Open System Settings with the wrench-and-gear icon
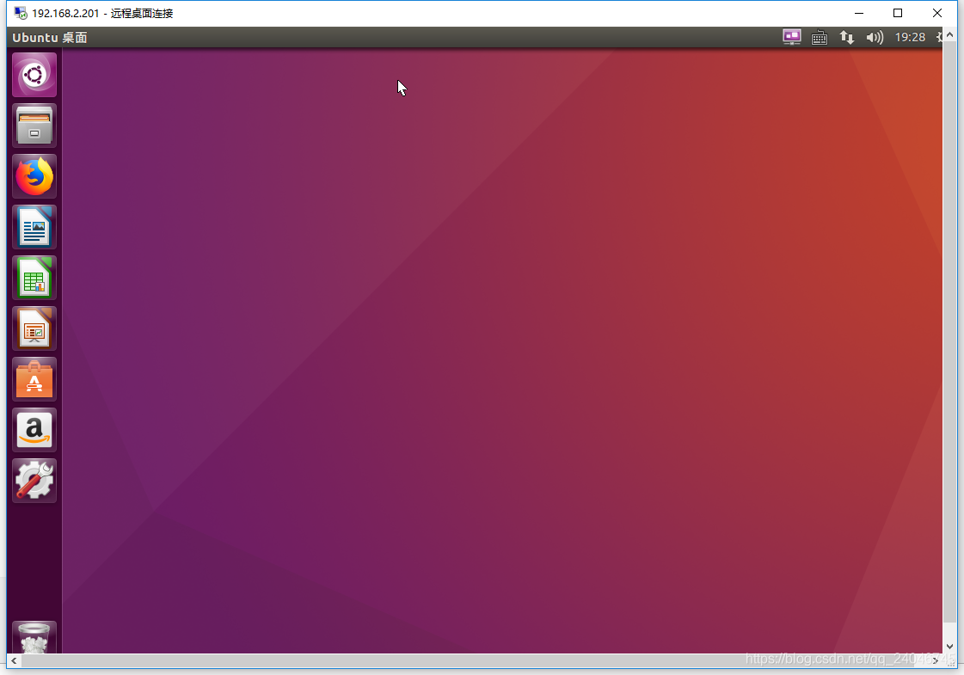 click(34, 481)
